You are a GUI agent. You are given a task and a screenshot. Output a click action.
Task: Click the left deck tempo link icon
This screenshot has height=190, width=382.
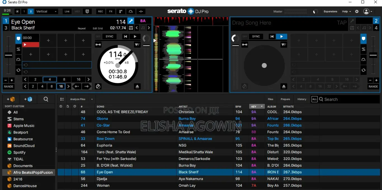click(x=98, y=45)
